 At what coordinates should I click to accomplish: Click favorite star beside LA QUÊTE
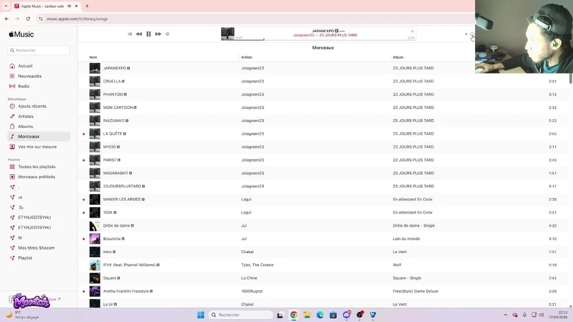click(x=84, y=134)
